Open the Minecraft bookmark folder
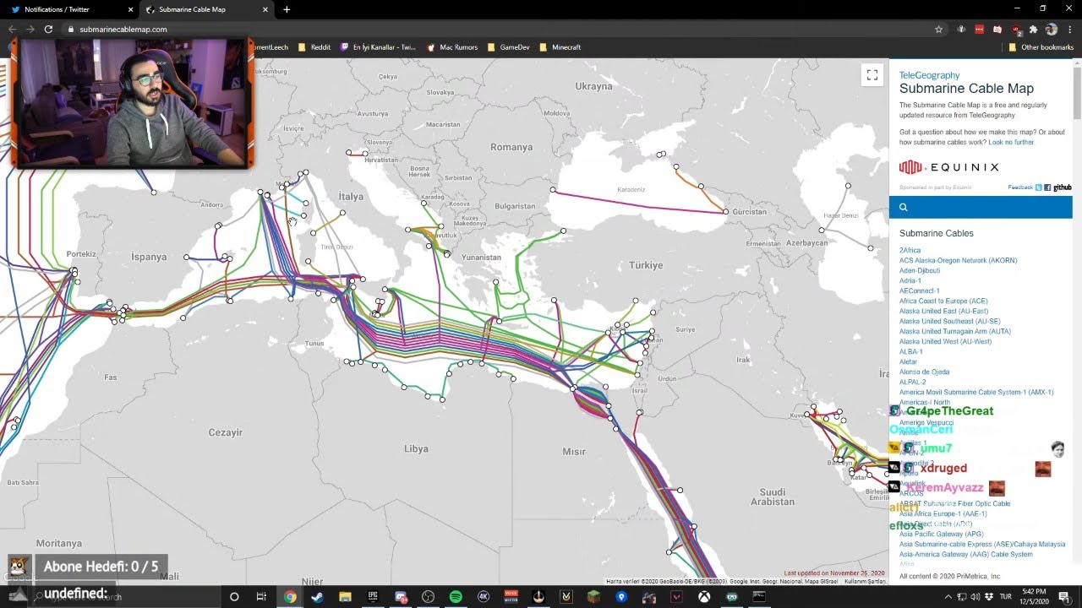The image size is (1082, 608). [560, 47]
